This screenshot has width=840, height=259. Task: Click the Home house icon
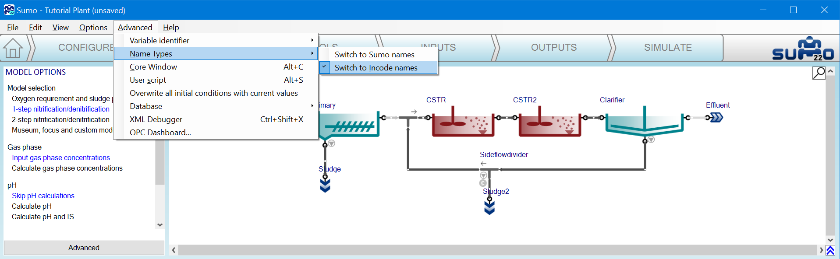[13, 48]
